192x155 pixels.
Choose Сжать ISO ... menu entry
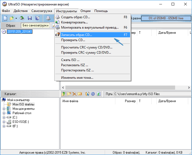point(93,60)
